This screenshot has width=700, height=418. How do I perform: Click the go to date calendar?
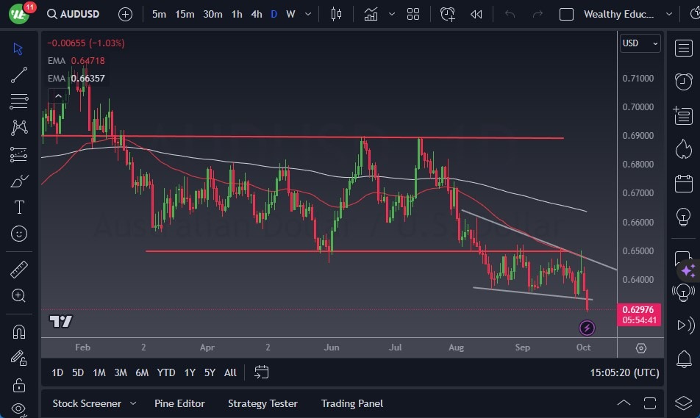pyautogui.click(x=262, y=372)
